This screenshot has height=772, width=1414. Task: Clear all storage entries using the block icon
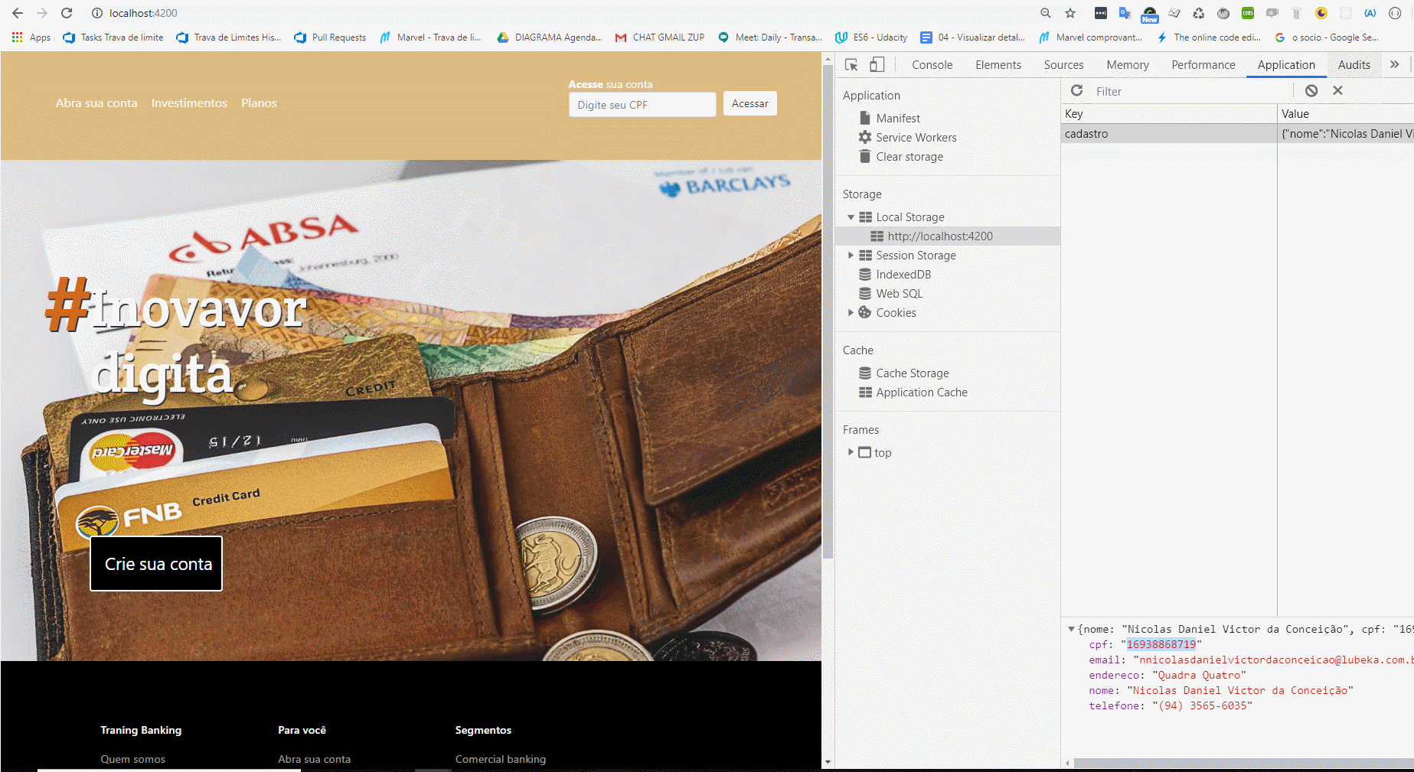pos(1311,90)
